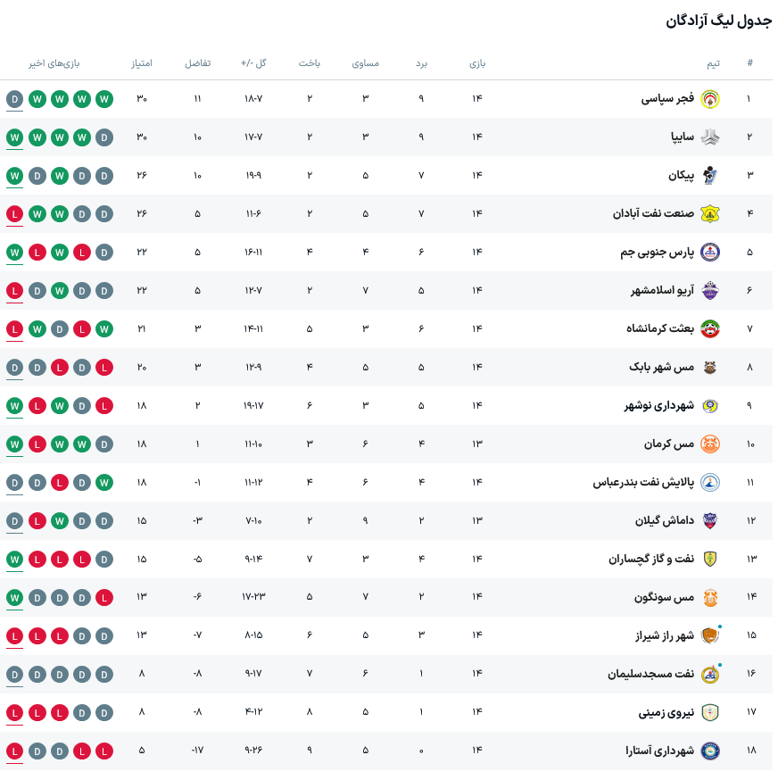This screenshot has height=780, width=778.
Task: Click the نیروی زمینی logo
Action: (x=710, y=712)
